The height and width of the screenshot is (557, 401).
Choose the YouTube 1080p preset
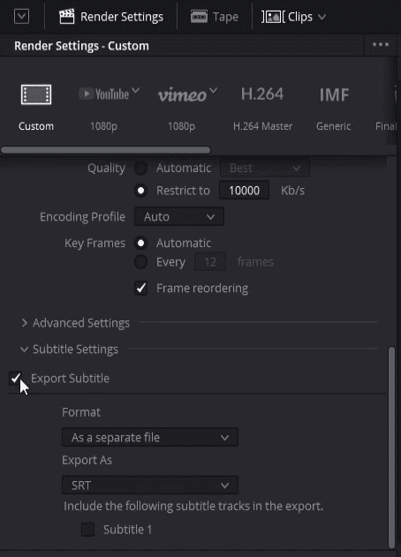point(109,94)
